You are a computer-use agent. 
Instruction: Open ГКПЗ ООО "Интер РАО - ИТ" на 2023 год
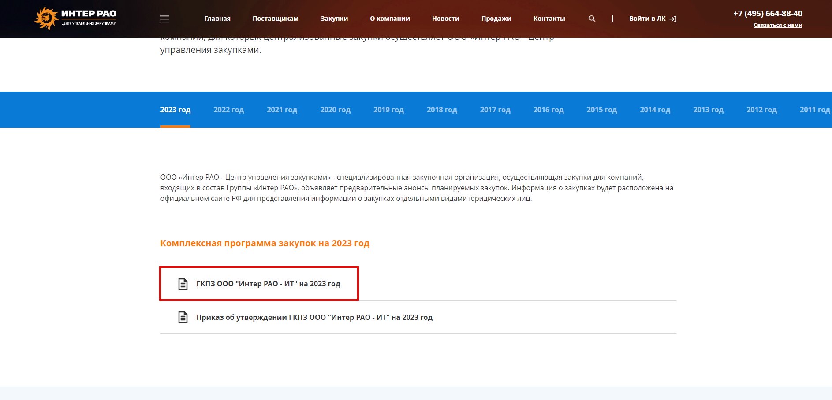pos(268,284)
